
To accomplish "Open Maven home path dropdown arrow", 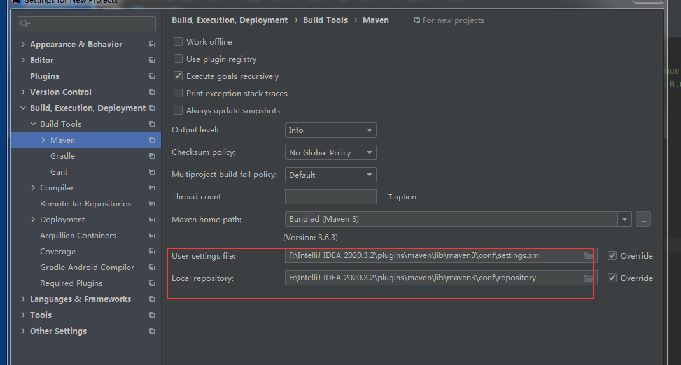I will (624, 219).
